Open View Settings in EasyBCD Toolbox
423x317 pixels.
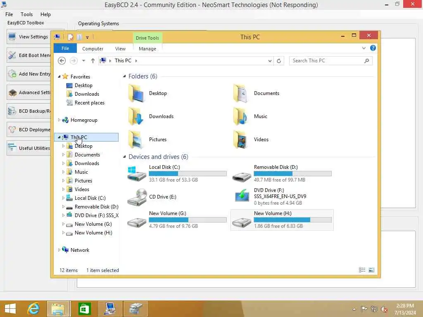coord(29,37)
